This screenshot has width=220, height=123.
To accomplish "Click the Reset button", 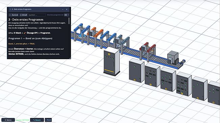I will pos(48,120).
